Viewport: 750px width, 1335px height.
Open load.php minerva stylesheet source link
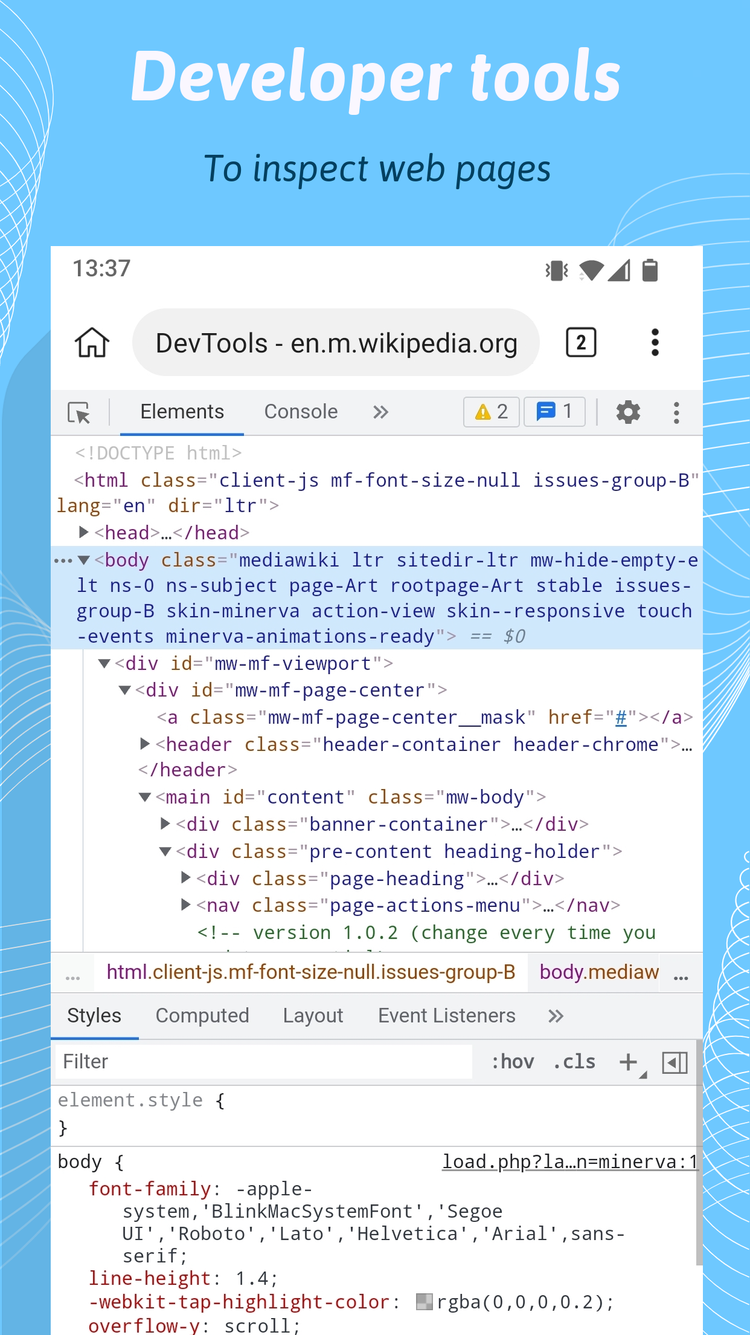(x=569, y=1161)
